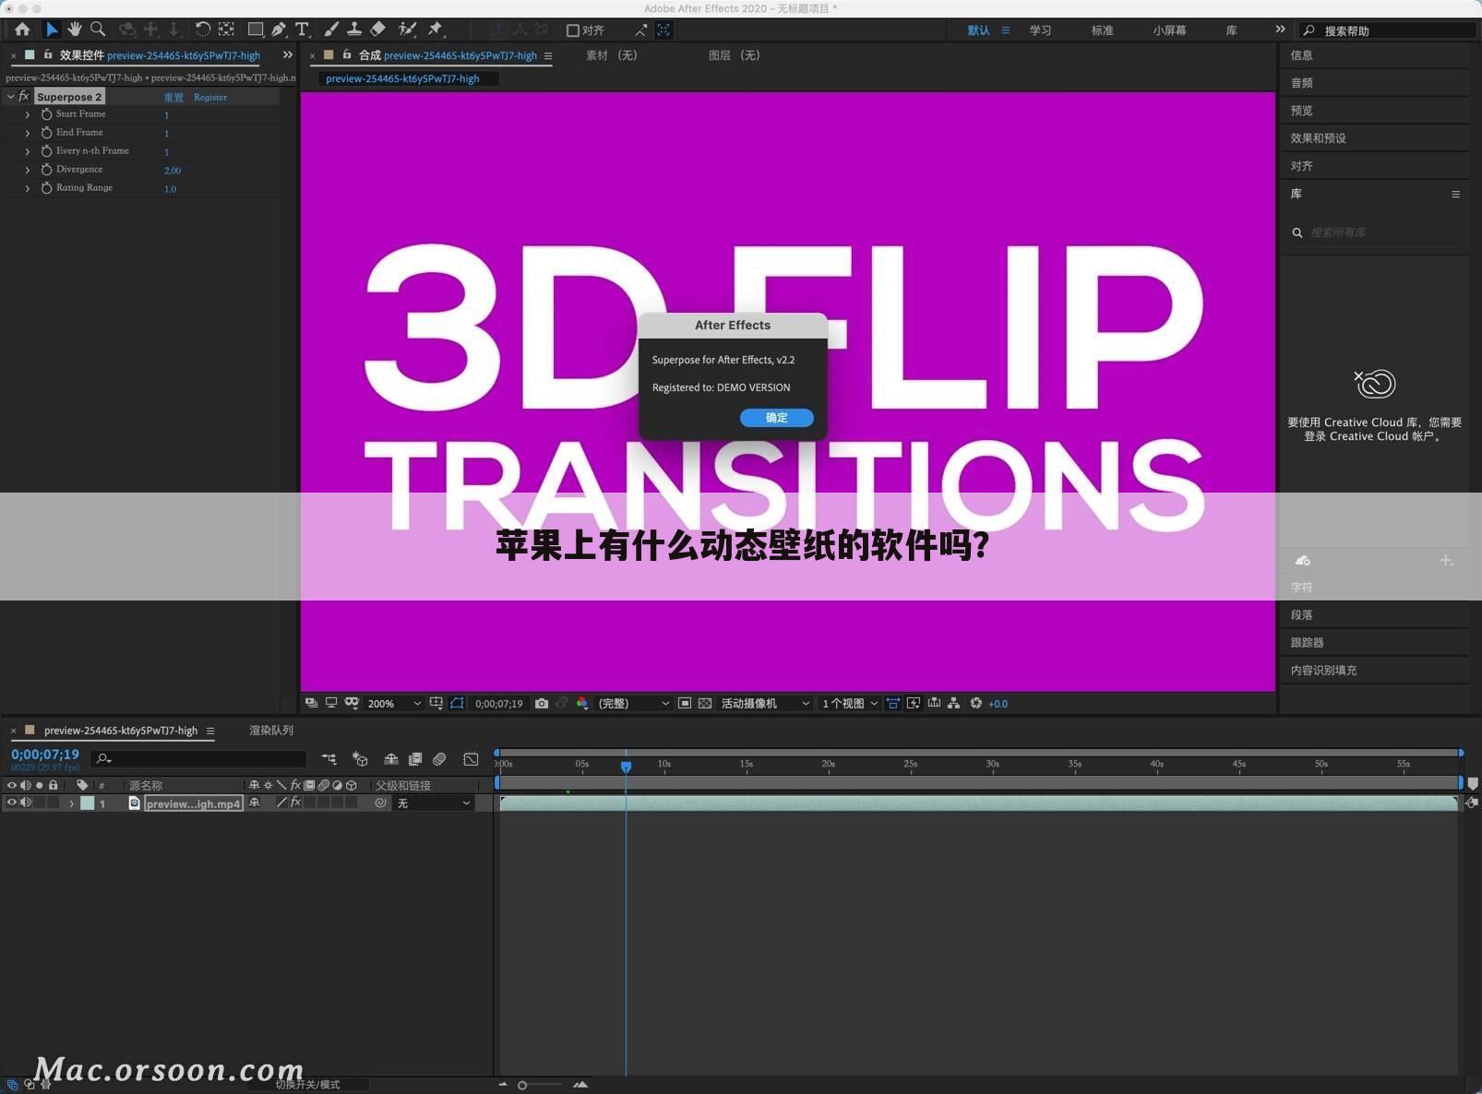Open the 活动摄像机 camera dropdown

(765, 703)
